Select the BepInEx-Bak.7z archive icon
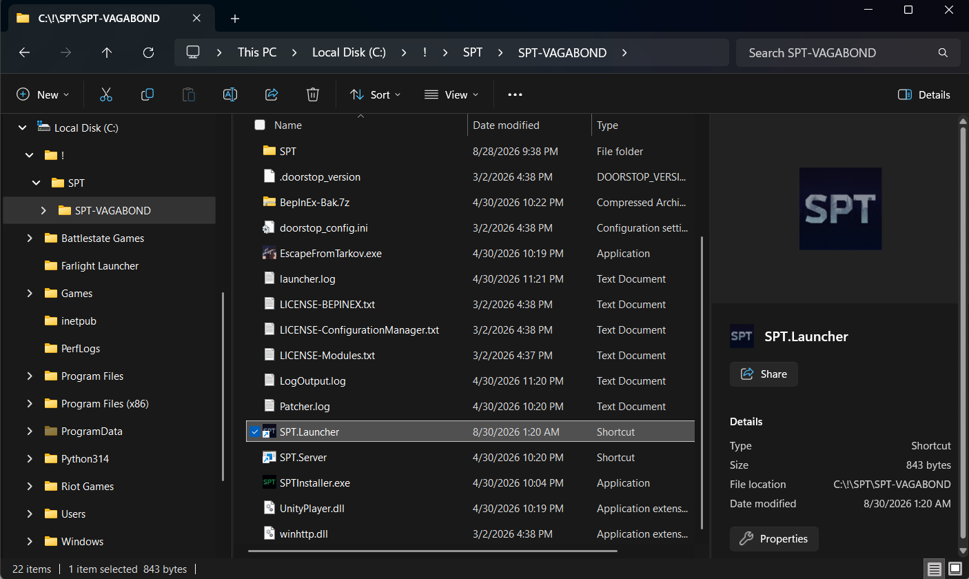Screen dimensions: 969x579 [269, 202]
